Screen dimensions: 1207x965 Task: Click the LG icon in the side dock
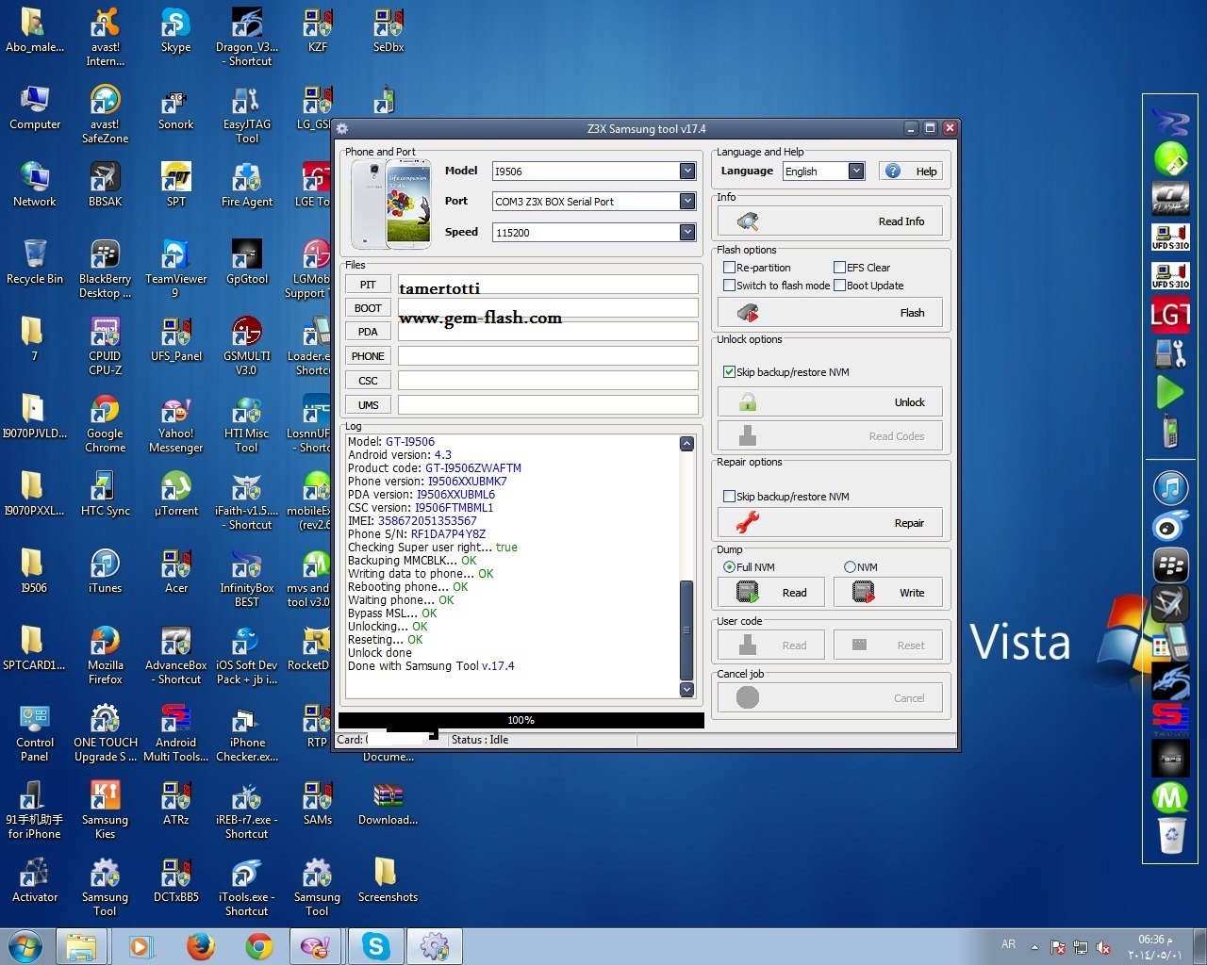pyautogui.click(x=1170, y=314)
